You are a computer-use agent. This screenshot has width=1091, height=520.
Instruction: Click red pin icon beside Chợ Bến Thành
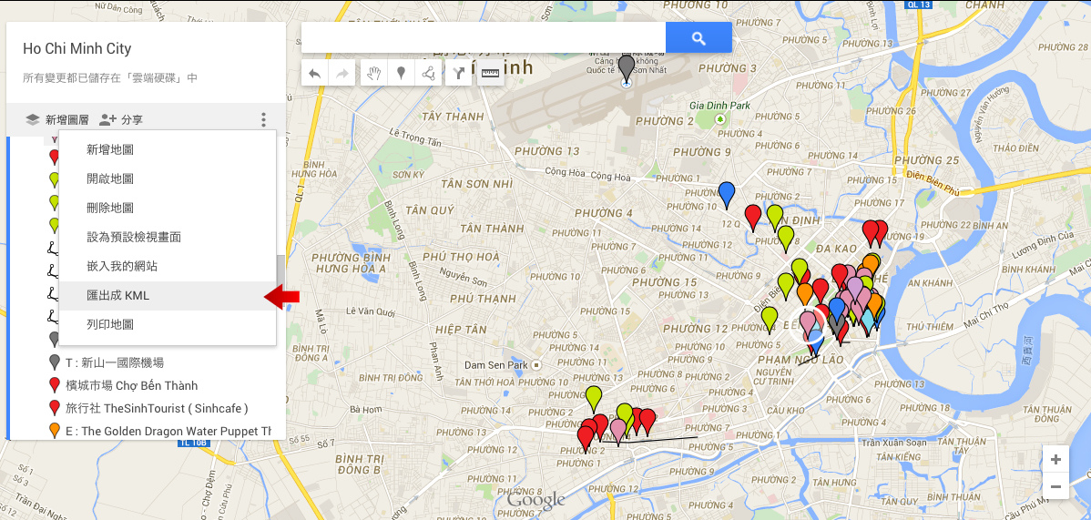pyautogui.click(x=55, y=385)
